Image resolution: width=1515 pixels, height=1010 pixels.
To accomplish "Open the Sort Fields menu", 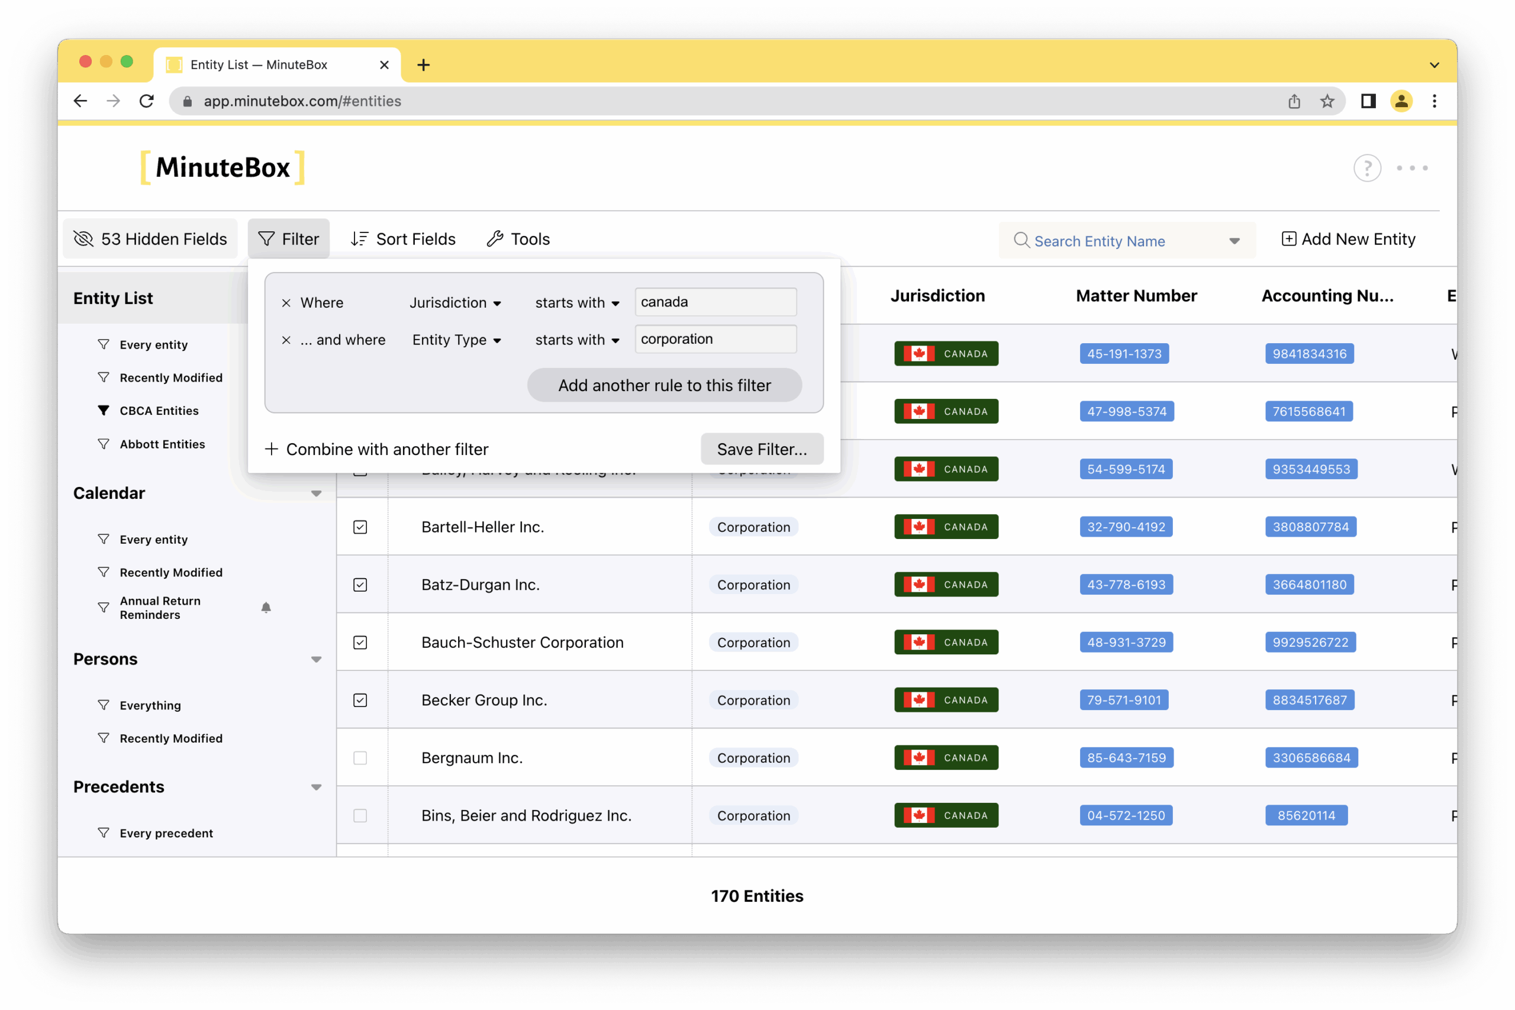I will coord(403,239).
